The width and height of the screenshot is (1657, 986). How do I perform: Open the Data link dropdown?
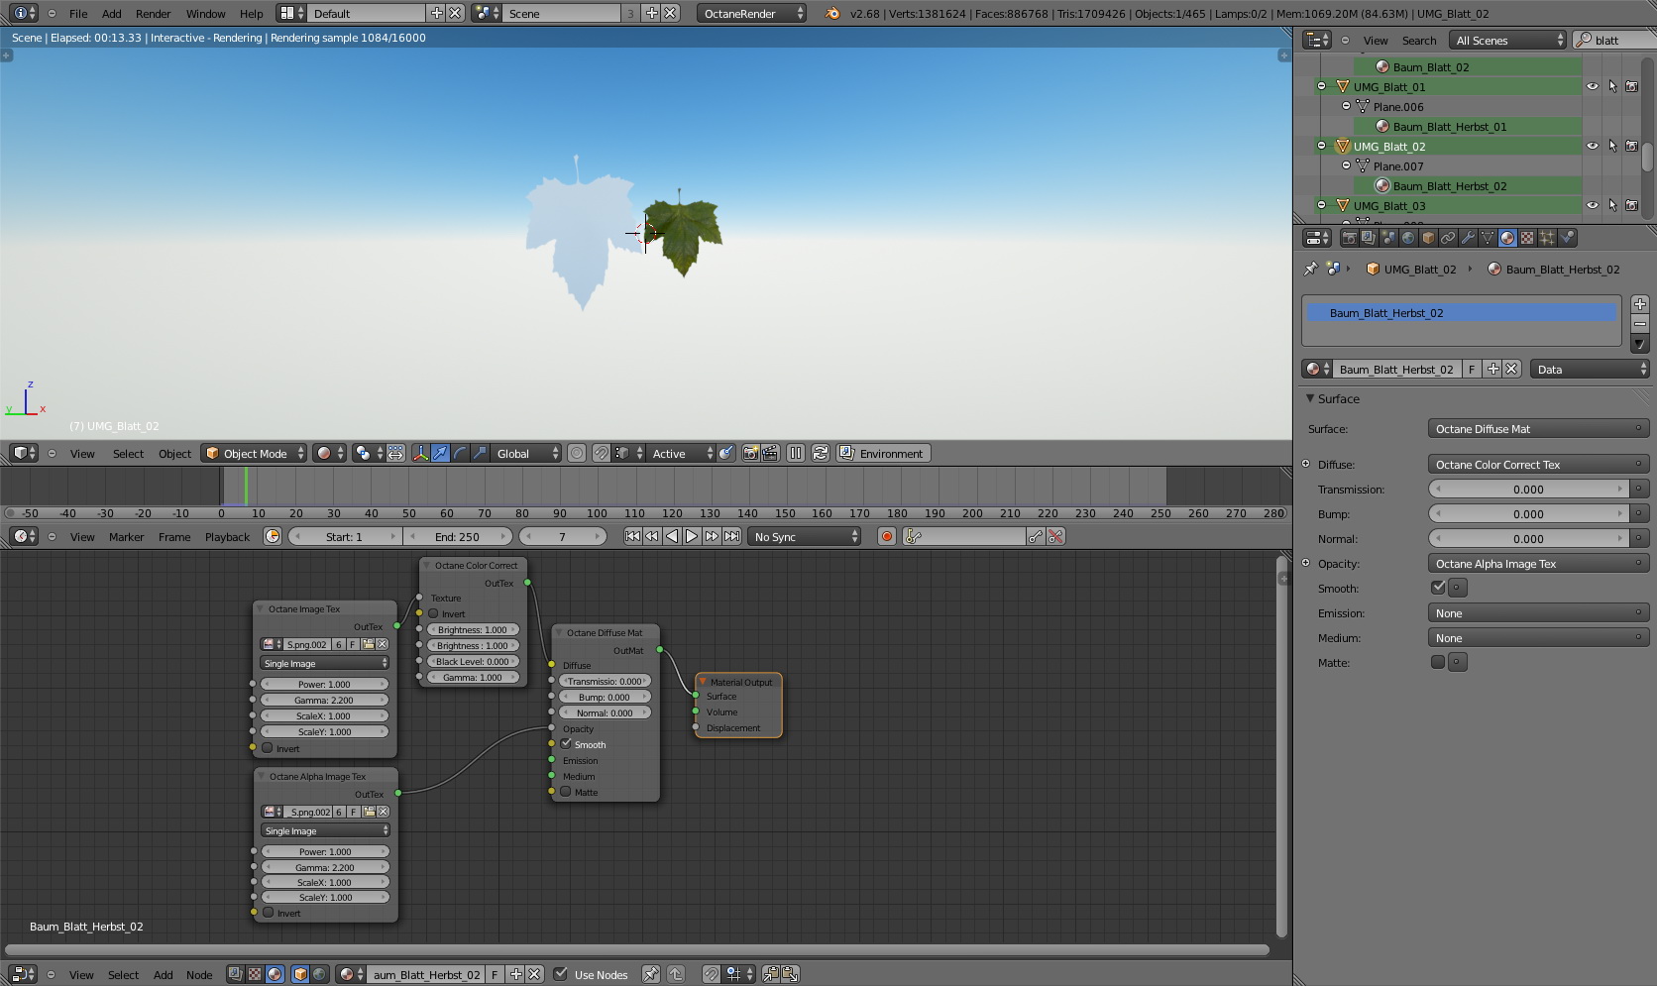[1590, 369]
